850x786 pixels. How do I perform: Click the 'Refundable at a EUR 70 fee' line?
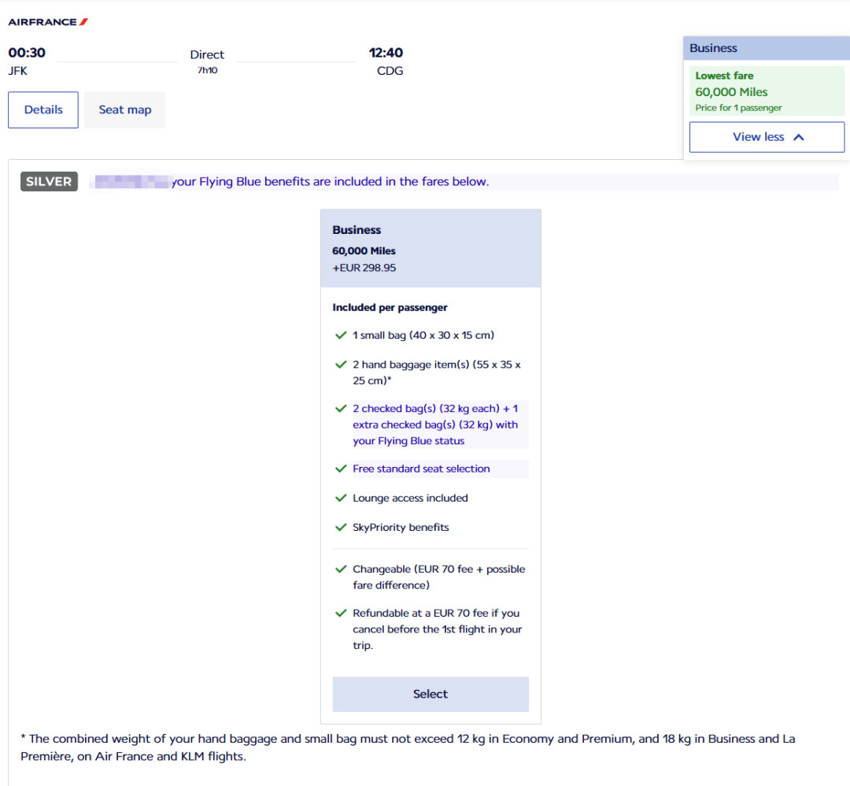(x=438, y=628)
